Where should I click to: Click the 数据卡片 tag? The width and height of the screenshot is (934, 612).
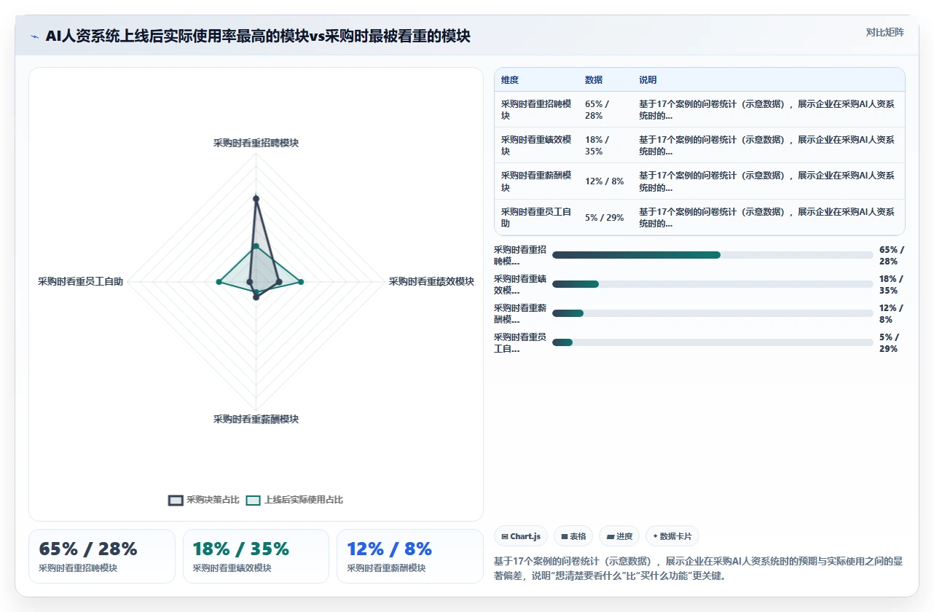click(x=672, y=536)
